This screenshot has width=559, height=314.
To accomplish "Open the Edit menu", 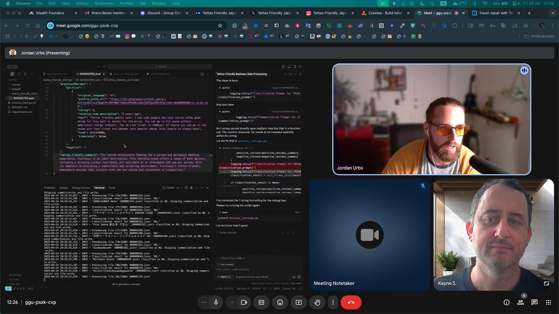I will point(52,3).
